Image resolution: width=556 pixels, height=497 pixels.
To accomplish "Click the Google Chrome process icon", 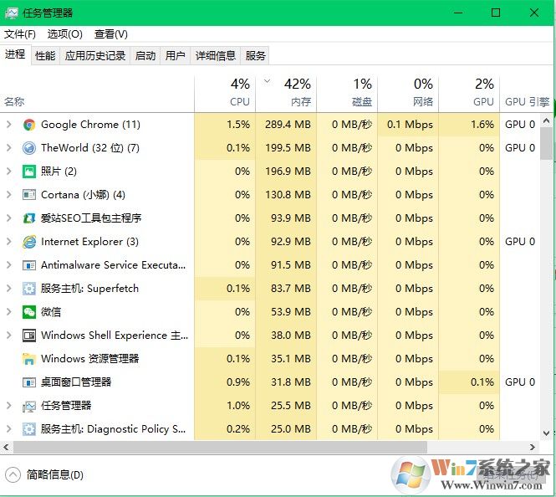I will (29, 125).
